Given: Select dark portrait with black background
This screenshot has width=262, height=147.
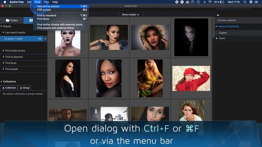Looking at the screenshot, I should coord(191,37).
